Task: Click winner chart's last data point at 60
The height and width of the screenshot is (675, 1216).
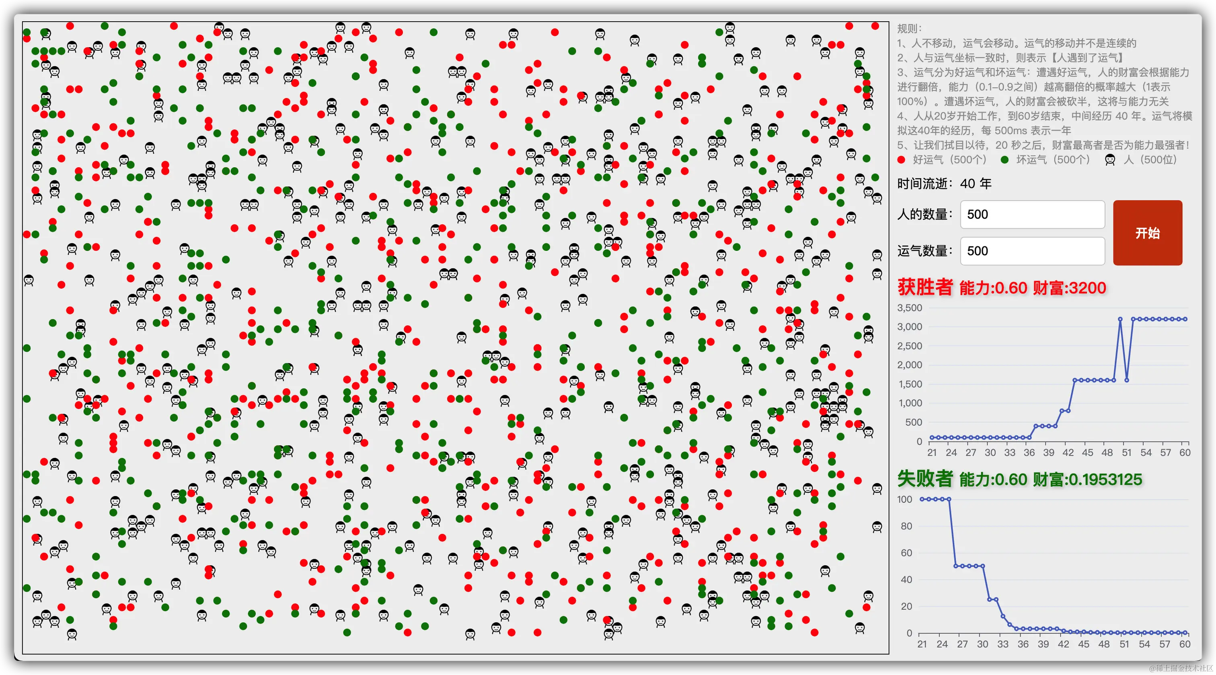Action: (x=1185, y=319)
